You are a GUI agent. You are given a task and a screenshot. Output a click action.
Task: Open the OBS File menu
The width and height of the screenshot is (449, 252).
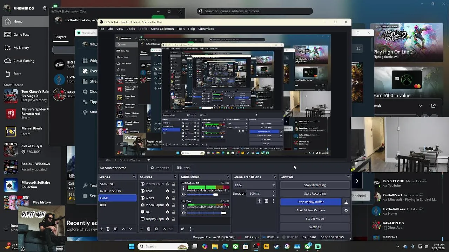click(x=102, y=29)
